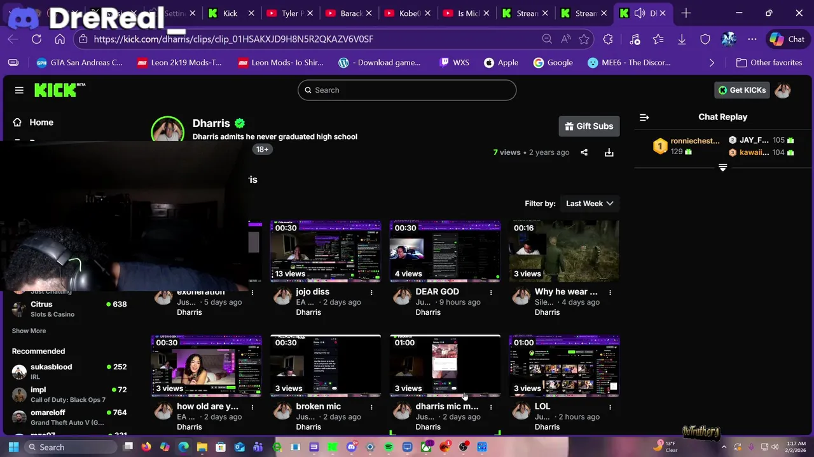Click ronniechest top chatter name
The width and height of the screenshot is (814, 457).
pyautogui.click(x=695, y=141)
